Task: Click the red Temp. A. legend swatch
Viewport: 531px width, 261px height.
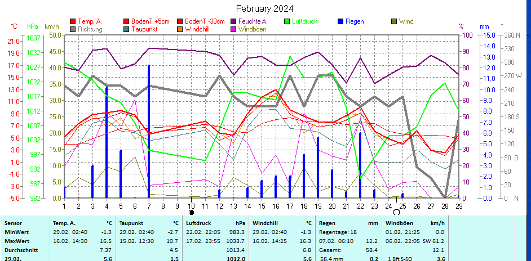Action: pyautogui.click(x=73, y=21)
